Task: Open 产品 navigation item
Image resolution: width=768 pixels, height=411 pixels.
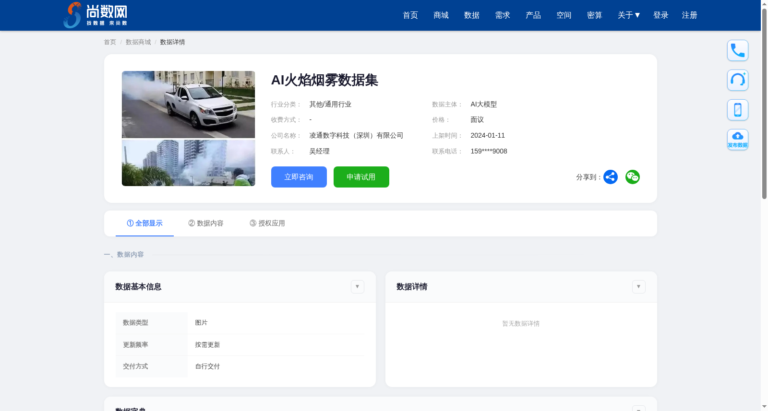Action: pos(533,15)
